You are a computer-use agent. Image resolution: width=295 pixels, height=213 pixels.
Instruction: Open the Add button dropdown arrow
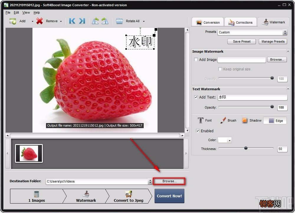coord(32,21)
